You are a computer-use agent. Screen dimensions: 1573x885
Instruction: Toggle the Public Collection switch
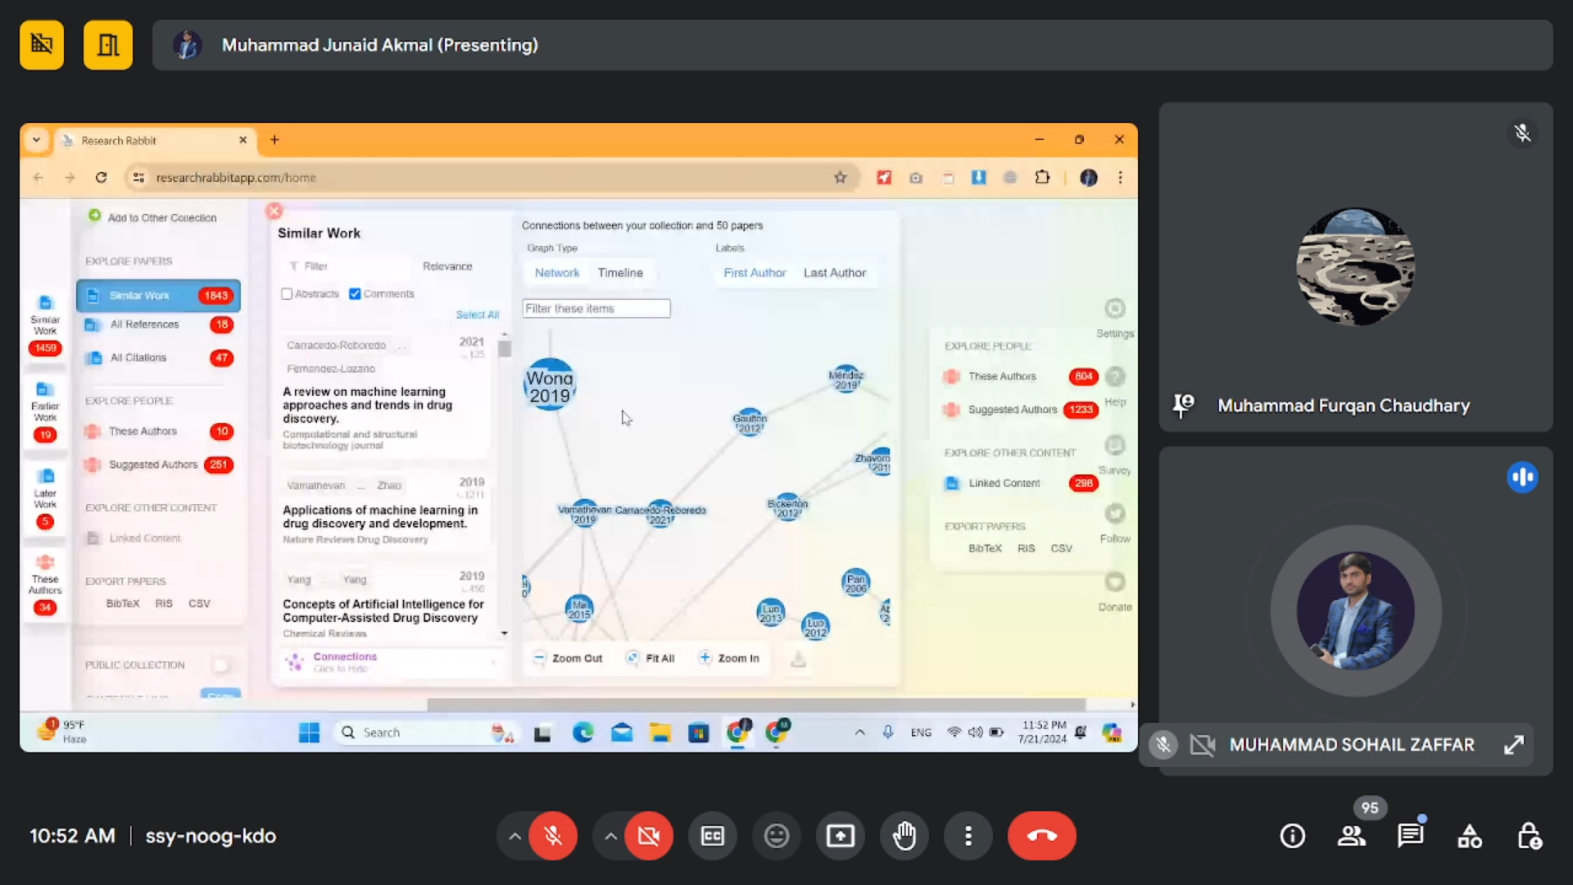220,665
